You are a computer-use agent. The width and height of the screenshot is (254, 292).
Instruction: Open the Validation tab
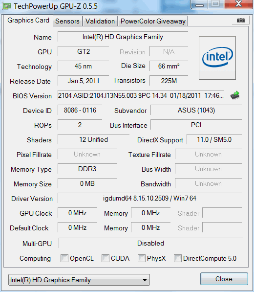pyautogui.click(x=100, y=21)
